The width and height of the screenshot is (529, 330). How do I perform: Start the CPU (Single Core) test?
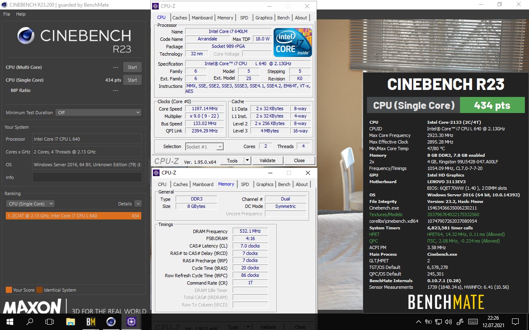coord(132,80)
